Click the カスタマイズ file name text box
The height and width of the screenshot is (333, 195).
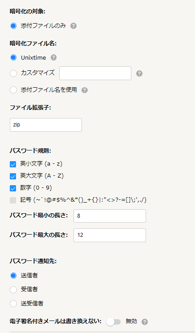(95, 73)
